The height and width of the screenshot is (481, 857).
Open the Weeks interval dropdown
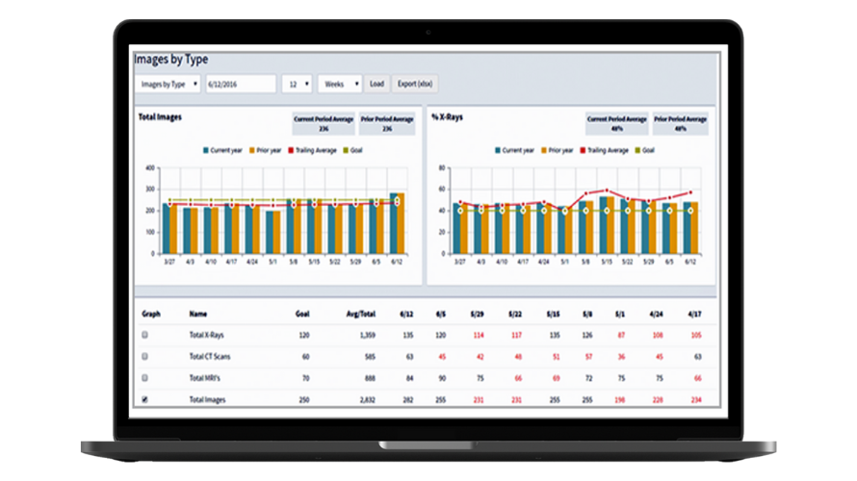pyautogui.click(x=340, y=85)
